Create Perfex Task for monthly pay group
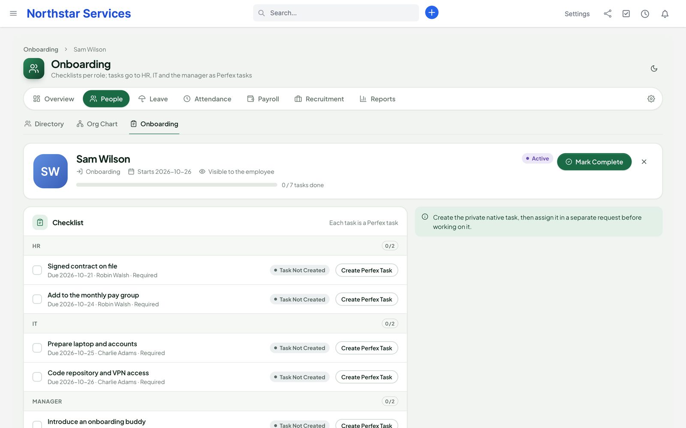Image resolution: width=686 pixels, height=428 pixels. pyautogui.click(x=367, y=299)
